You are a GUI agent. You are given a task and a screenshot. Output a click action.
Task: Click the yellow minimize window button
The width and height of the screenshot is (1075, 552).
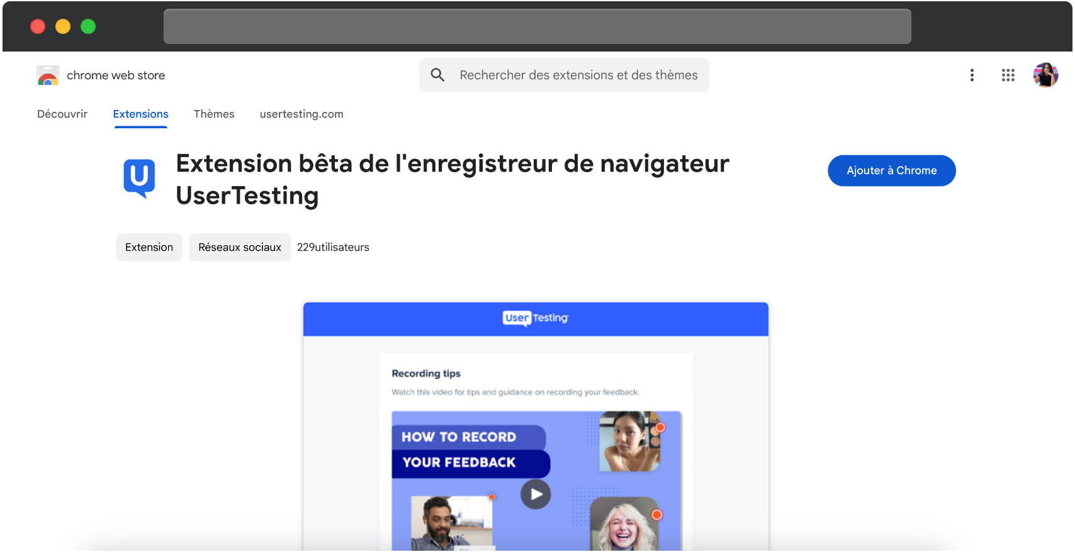63,26
